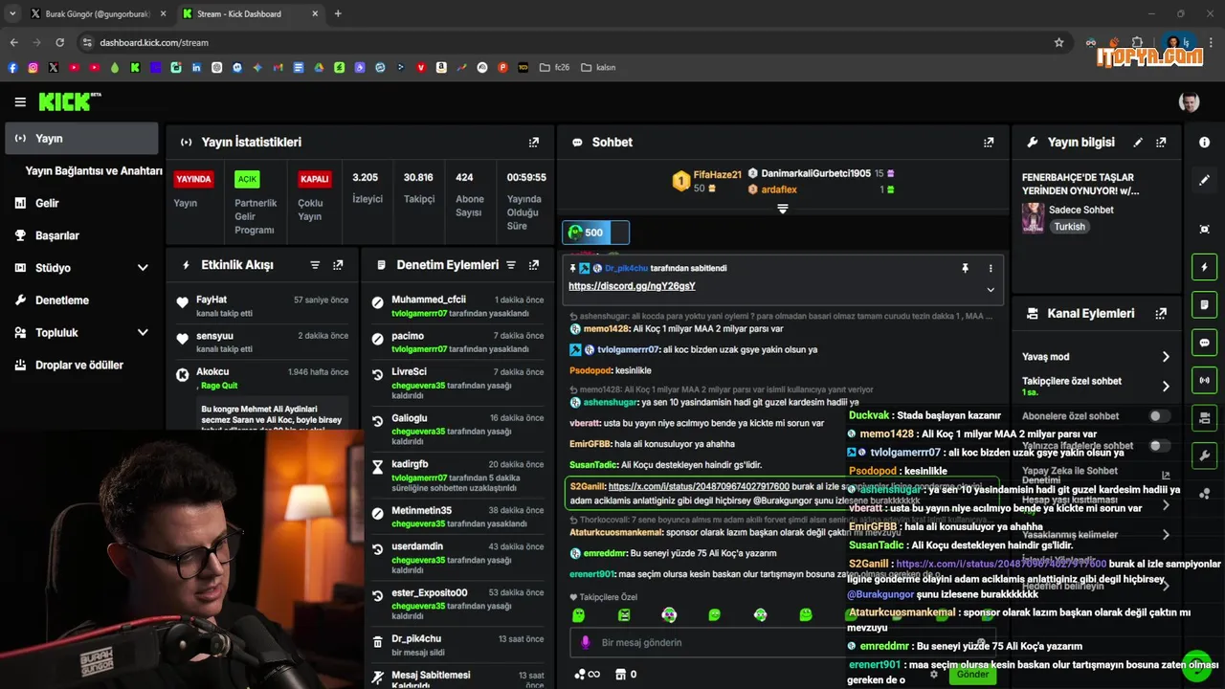The image size is (1225, 689).
Task: Toggle Abonelere özel sohbet switch
Action: click(1159, 416)
